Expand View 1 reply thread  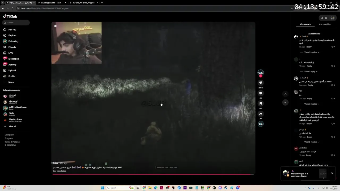(311, 71)
